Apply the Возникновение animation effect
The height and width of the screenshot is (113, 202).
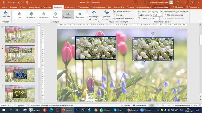pos(31,15)
